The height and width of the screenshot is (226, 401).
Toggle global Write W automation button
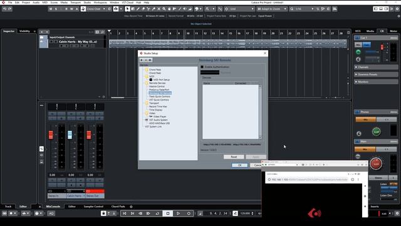point(71,9)
